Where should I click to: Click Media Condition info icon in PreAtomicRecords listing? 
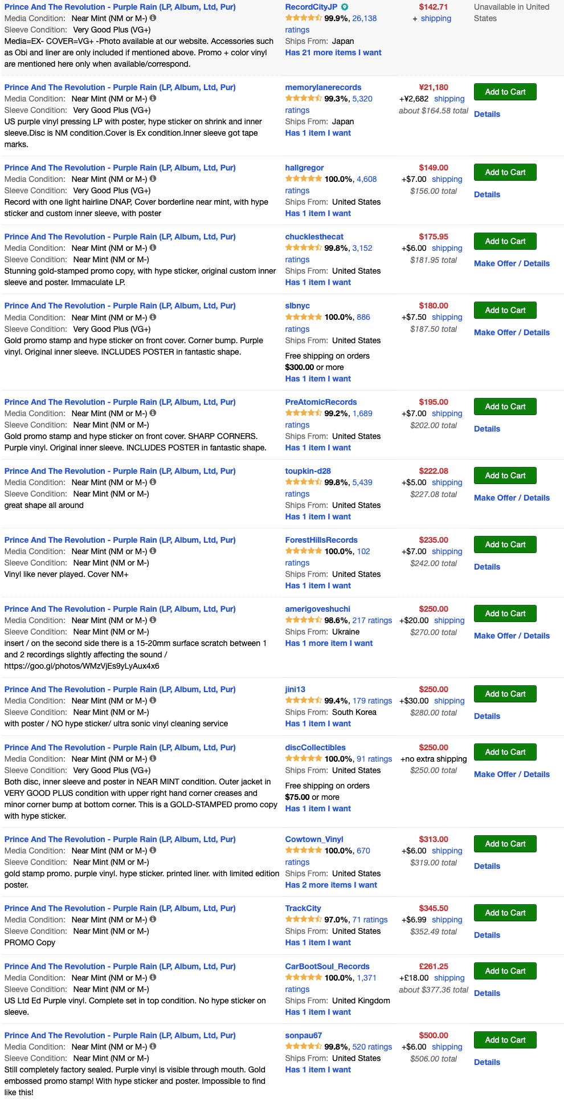point(153,413)
